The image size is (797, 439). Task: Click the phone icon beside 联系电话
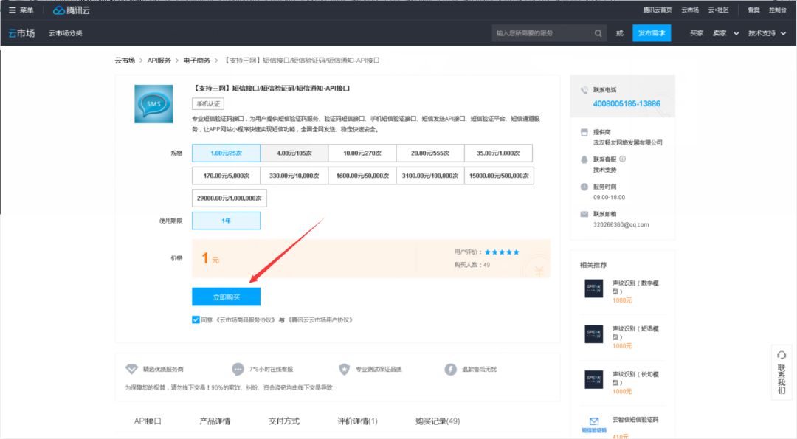[584, 90]
